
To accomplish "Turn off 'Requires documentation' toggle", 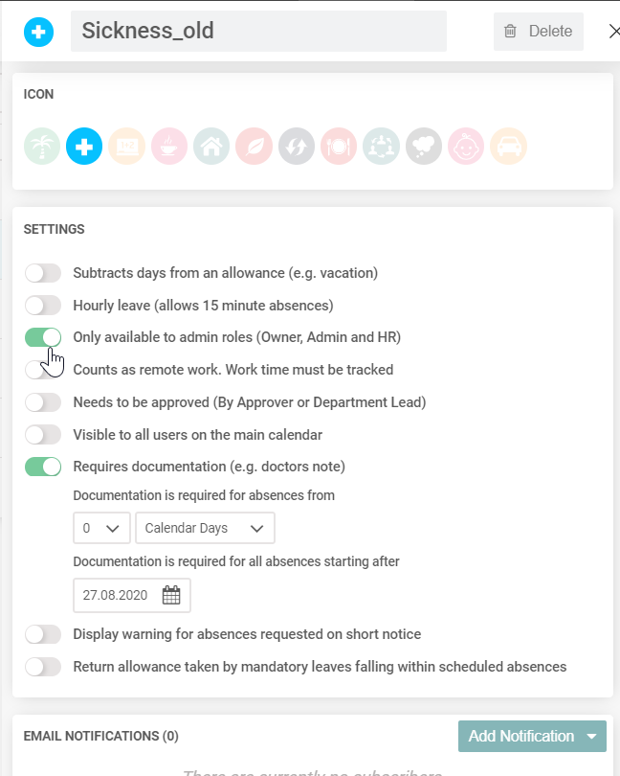I will [43, 467].
